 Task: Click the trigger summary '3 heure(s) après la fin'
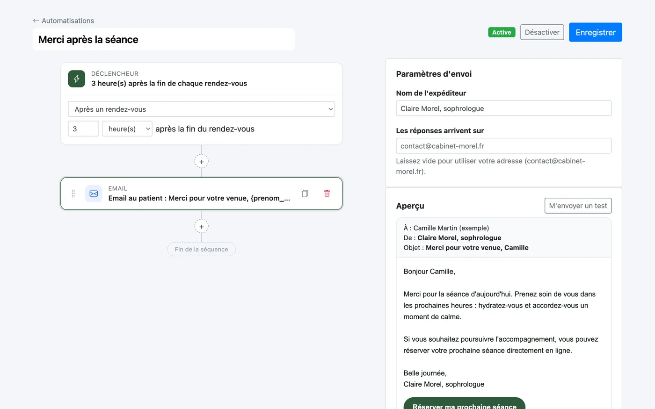point(169,83)
